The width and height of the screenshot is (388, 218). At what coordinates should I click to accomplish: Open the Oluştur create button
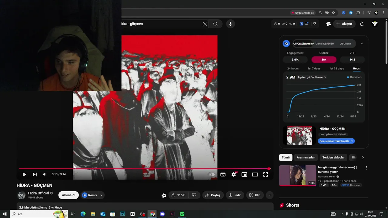click(x=344, y=24)
